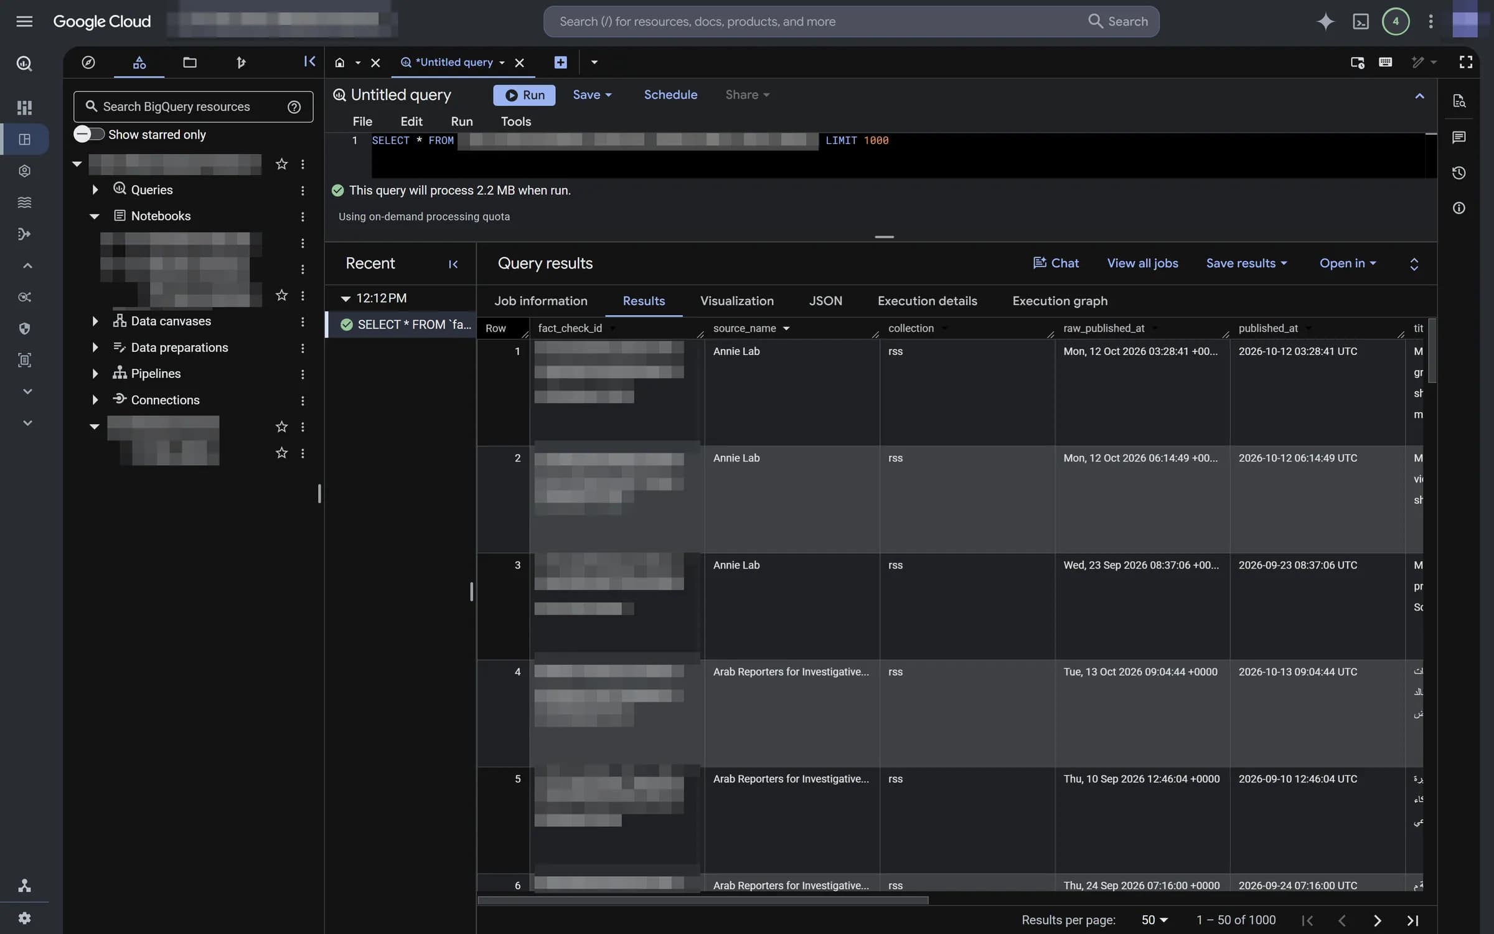Click the horizontal results scrollbar
The width and height of the screenshot is (1494, 934).
tap(703, 900)
